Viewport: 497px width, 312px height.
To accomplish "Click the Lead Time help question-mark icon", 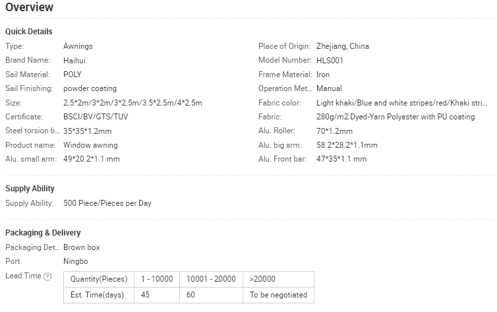I will click(47, 276).
